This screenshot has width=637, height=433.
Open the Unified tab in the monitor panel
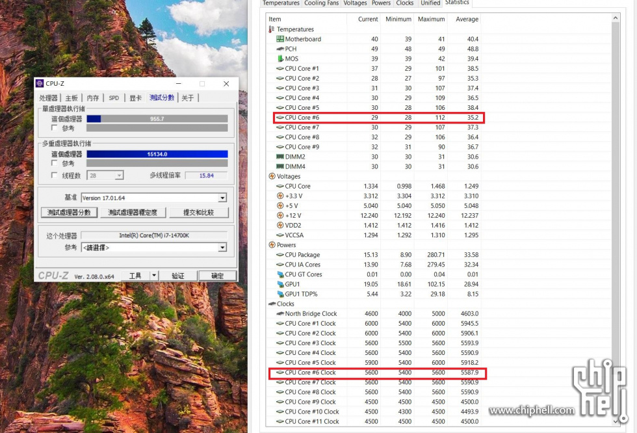tap(430, 3)
